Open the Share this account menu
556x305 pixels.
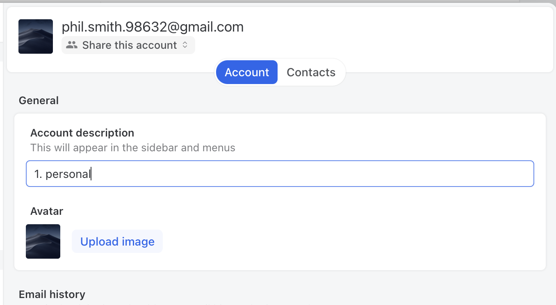pyautogui.click(x=128, y=45)
